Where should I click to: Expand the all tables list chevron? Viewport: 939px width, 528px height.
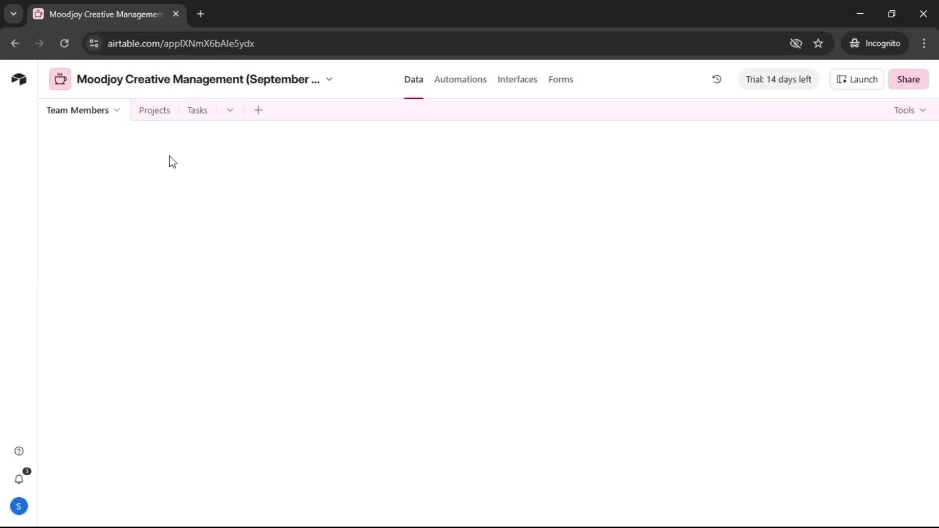coord(230,110)
